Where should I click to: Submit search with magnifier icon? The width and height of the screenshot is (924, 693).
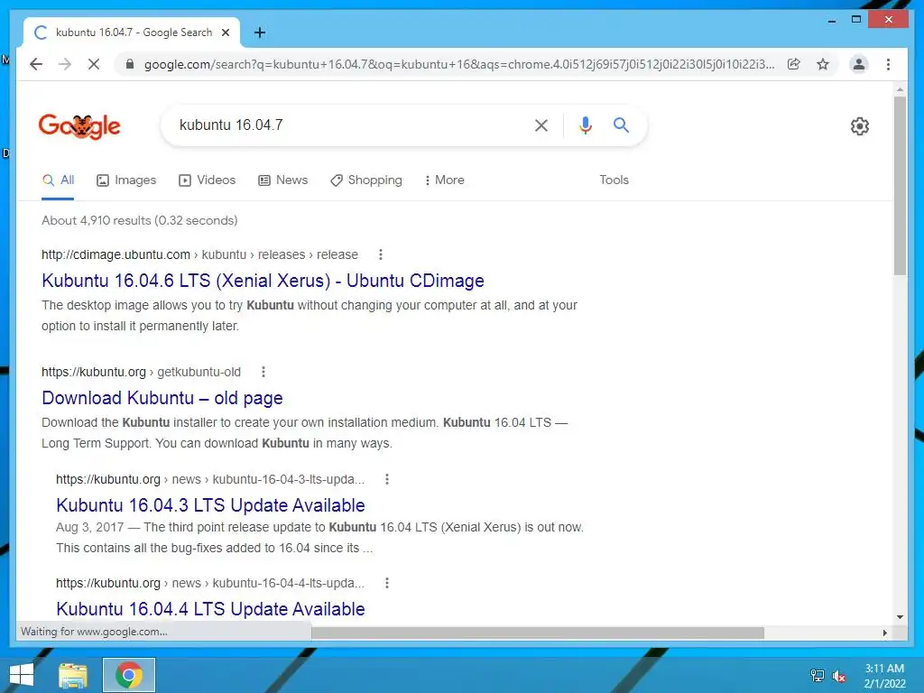[x=621, y=125]
